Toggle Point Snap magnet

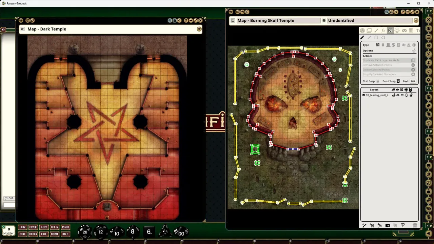click(398, 81)
